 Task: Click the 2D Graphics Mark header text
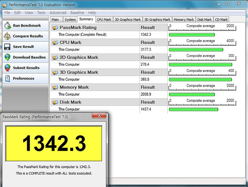pyautogui.click(x=79, y=58)
